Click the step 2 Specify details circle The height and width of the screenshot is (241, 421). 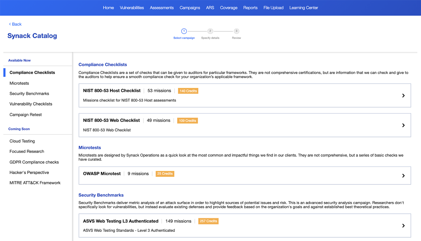(210, 31)
